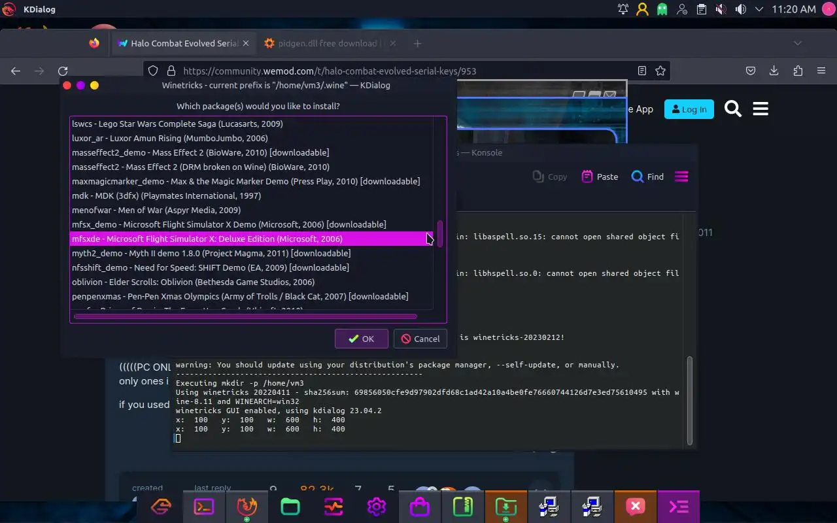Open the Firefox extensions icon

point(798,71)
